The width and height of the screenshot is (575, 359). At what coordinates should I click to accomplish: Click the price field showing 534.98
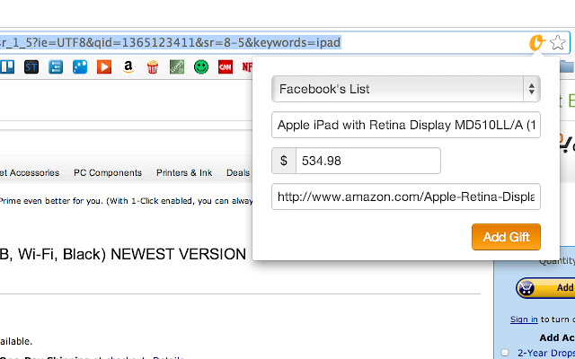coord(367,161)
